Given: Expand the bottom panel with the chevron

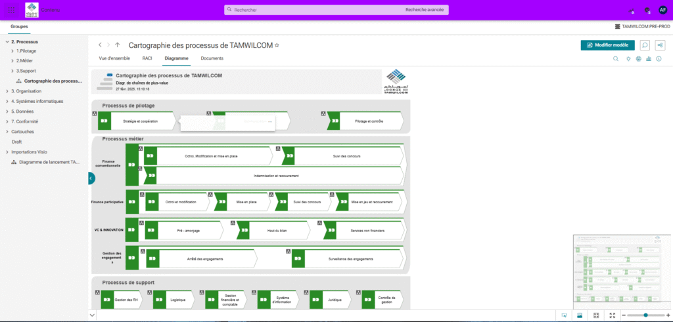Looking at the screenshot, I should tap(92, 315).
